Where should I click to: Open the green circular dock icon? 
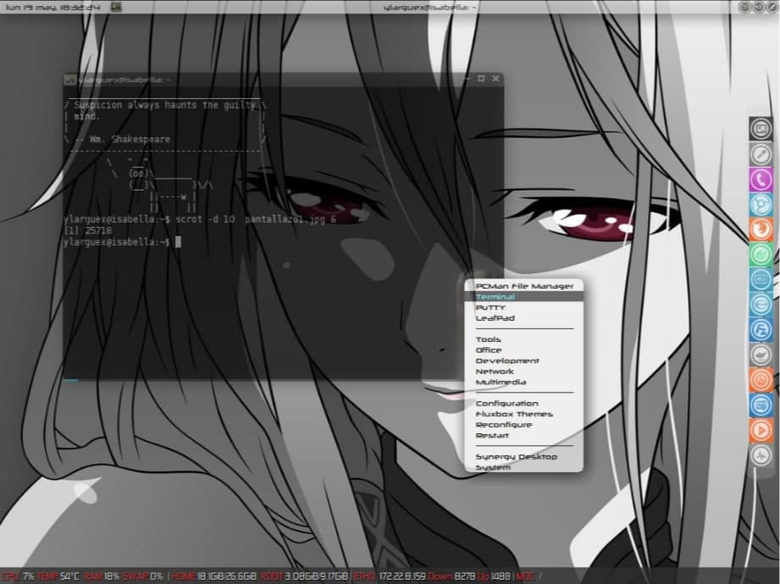tap(761, 254)
